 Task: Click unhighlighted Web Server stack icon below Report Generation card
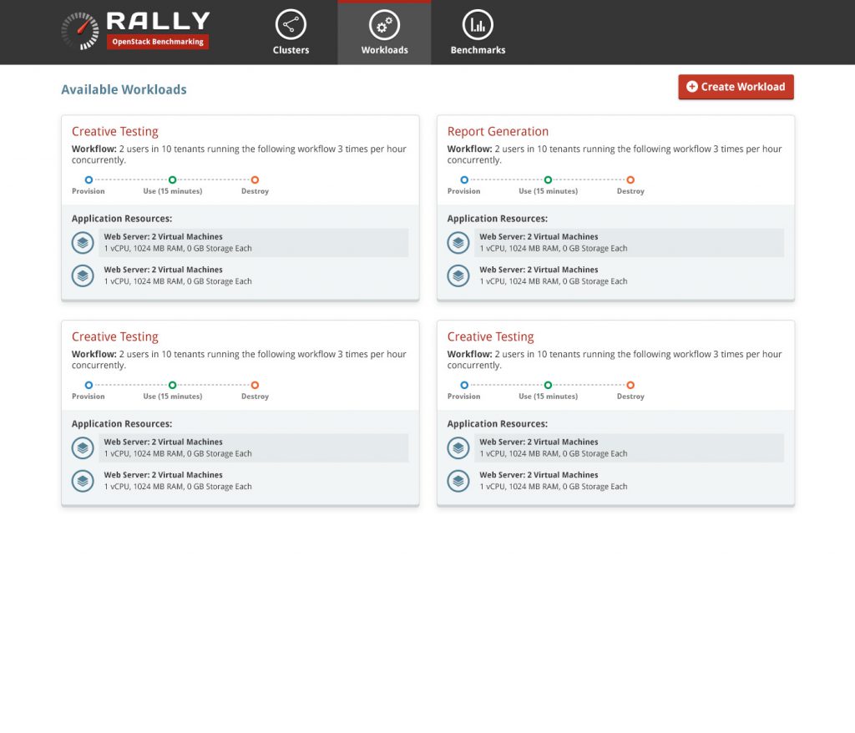[x=458, y=481]
